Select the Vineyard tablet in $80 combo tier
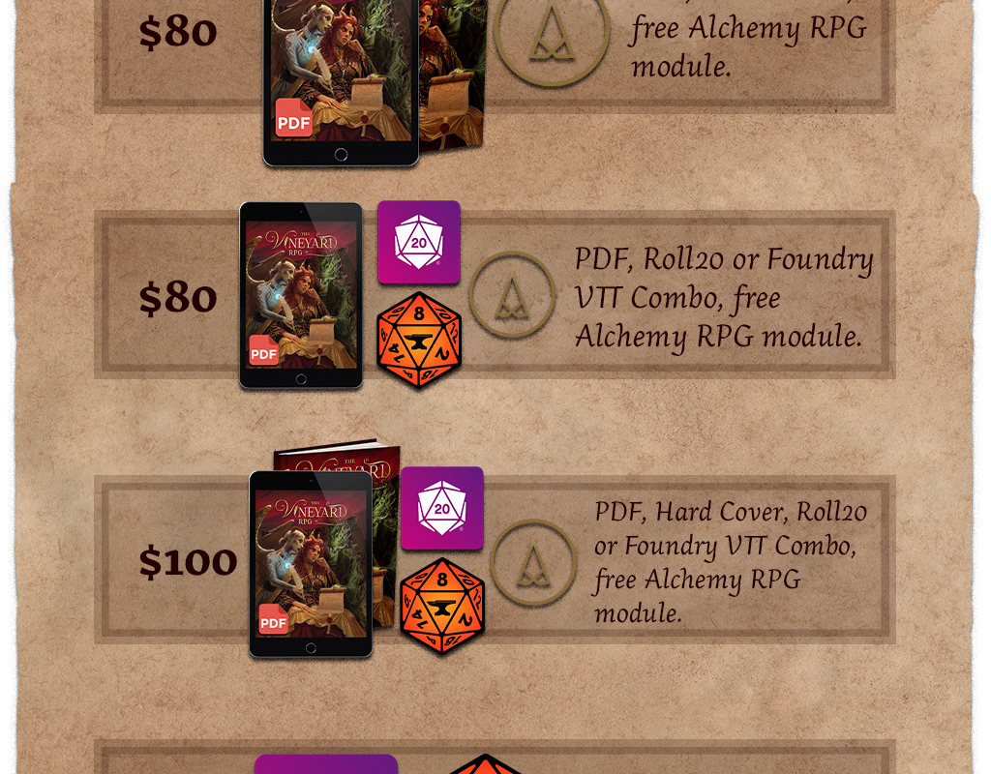The image size is (991, 774). 301,296
